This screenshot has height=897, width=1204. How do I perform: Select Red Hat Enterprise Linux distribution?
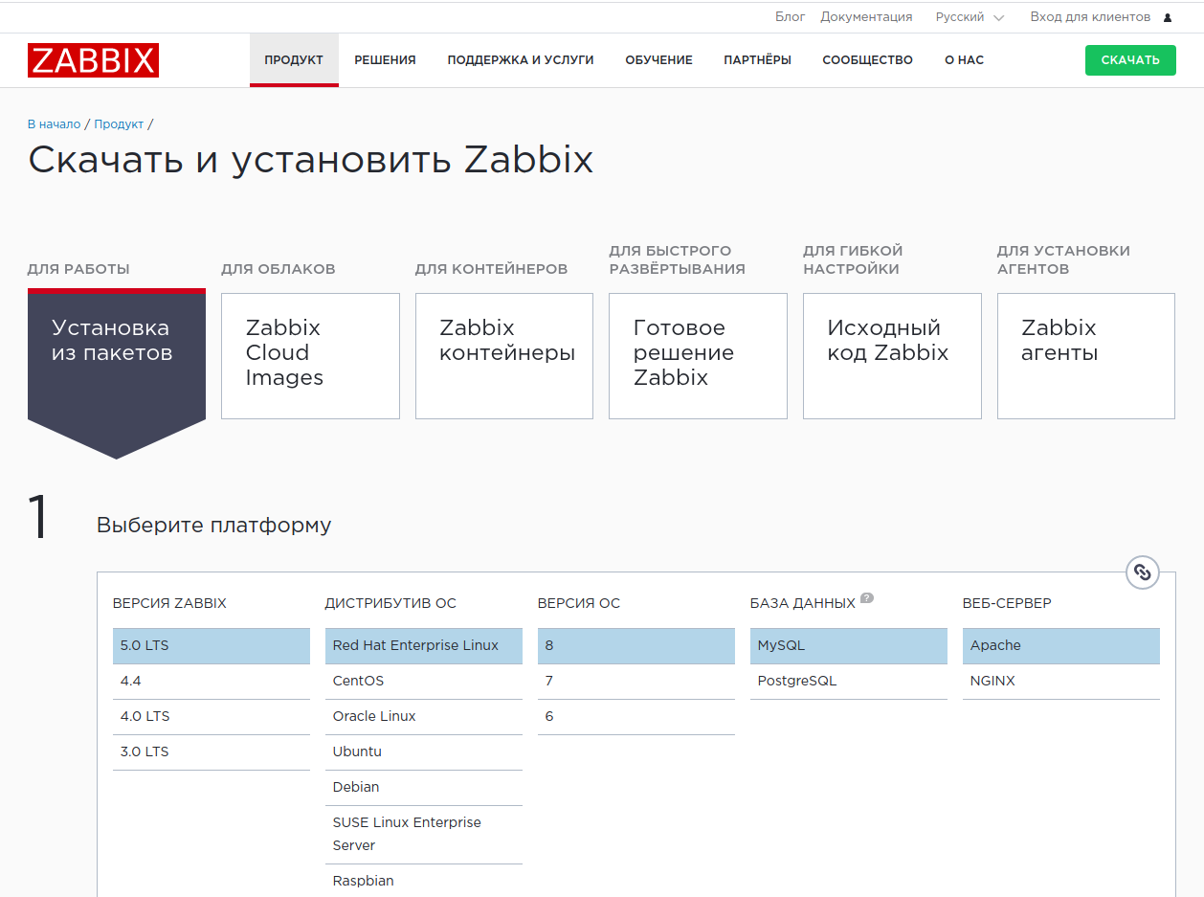click(x=424, y=645)
